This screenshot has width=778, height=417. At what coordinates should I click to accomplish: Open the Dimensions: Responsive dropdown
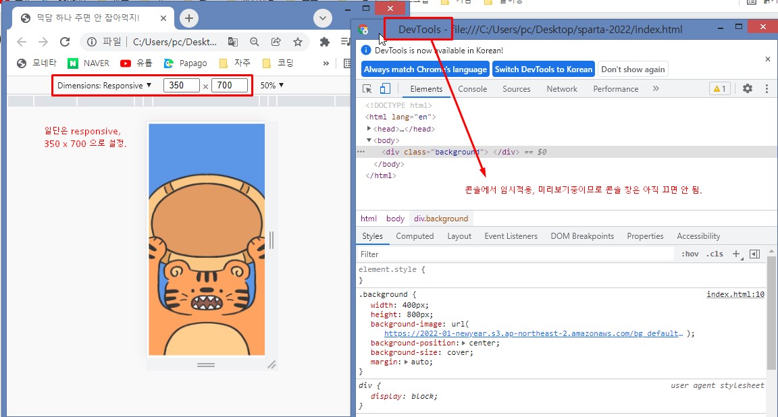point(104,85)
